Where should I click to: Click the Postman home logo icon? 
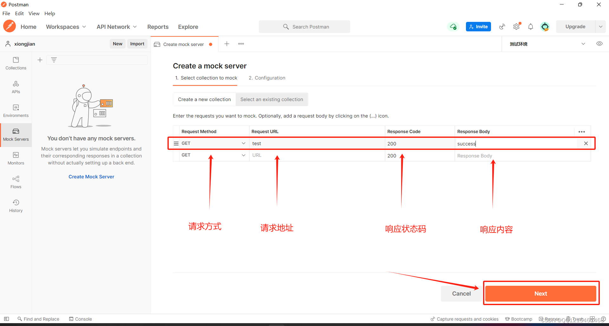[10, 26]
